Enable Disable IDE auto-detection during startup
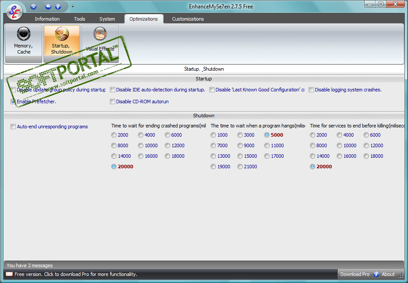This screenshot has height=283, width=408. click(x=158, y=90)
